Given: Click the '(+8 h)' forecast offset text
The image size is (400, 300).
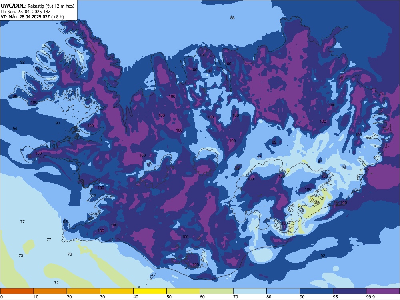Looking at the screenshot, I should pyautogui.click(x=58, y=17).
